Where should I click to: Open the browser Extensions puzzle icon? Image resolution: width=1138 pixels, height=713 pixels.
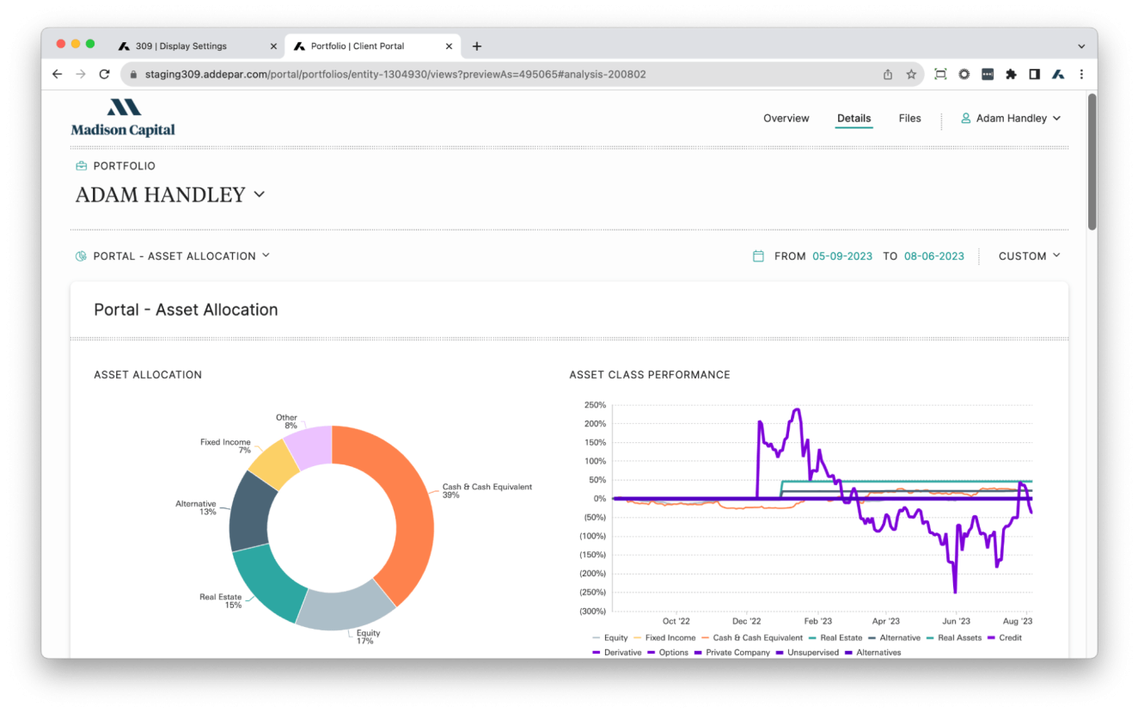click(x=1011, y=75)
